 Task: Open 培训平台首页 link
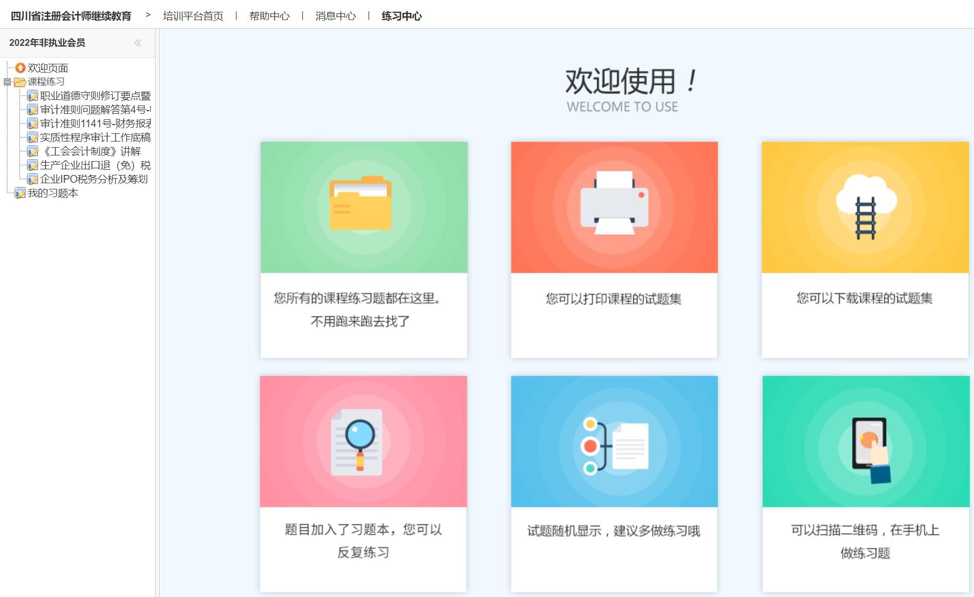(x=193, y=16)
